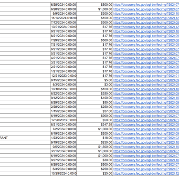Viewport: 179px width, 179px height.
Task: Select the 10/10/2024 date cell
Action: [63, 89]
